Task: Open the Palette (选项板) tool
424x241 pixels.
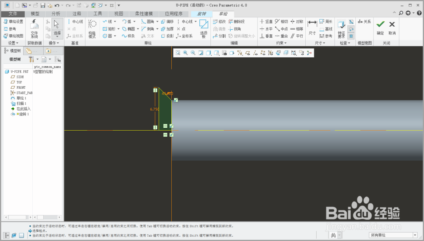Action: tap(204, 29)
